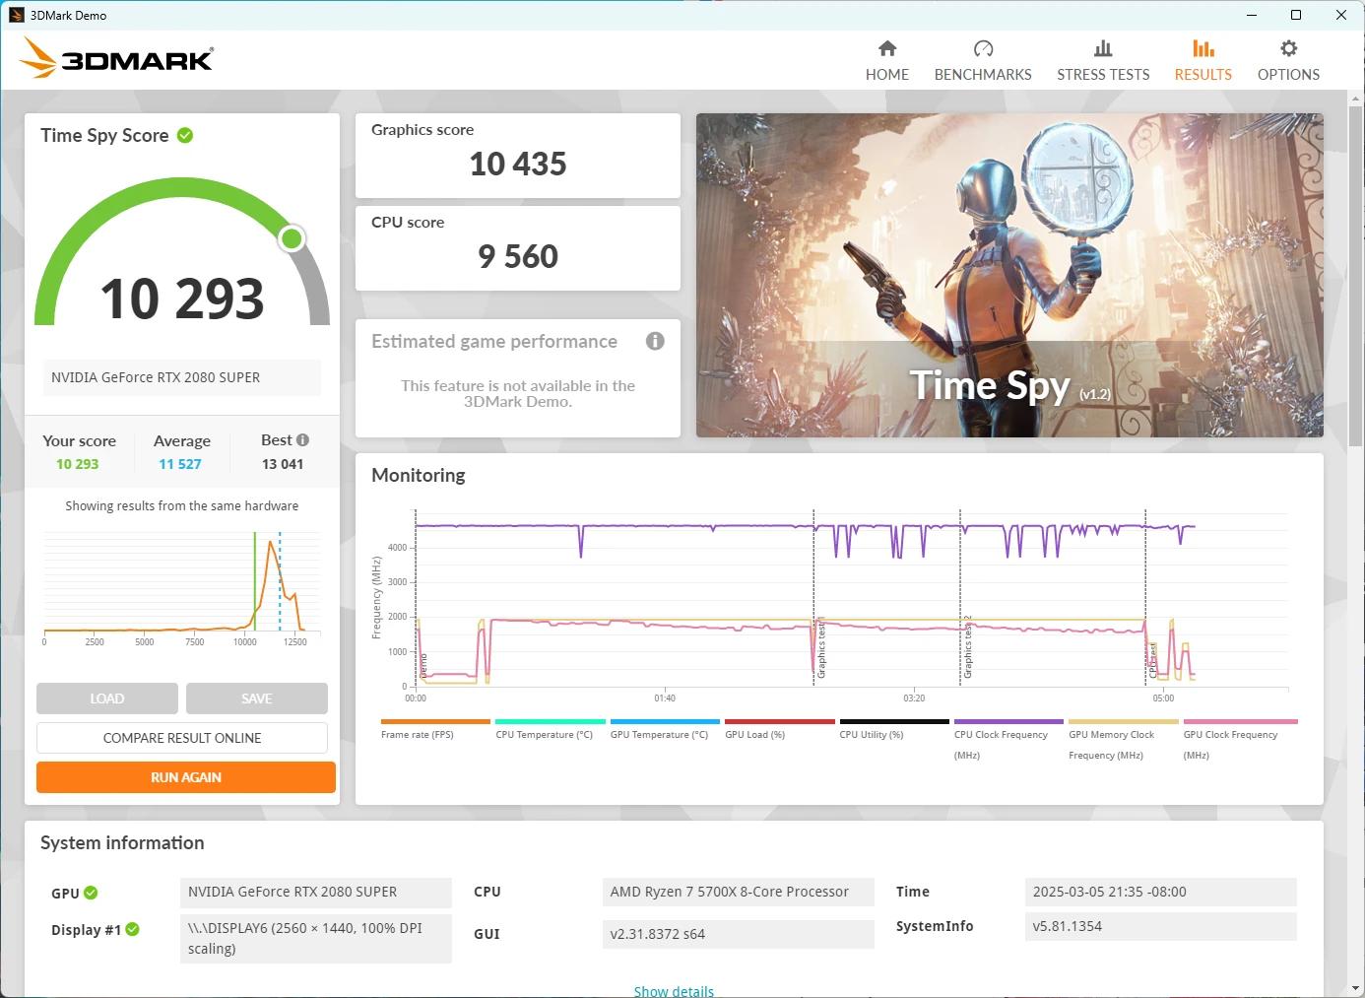Click the SAVE button
Image resolution: width=1365 pixels, height=998 pixels.
256,698
